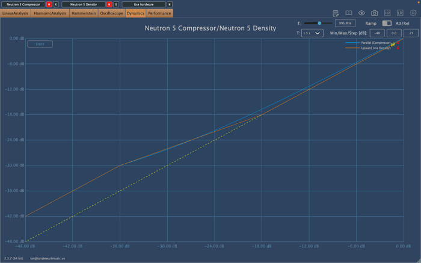Click the Min/Max/Step [dB] label
This screenshot has width=421, height=263.
click(x=348, y=33)
